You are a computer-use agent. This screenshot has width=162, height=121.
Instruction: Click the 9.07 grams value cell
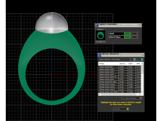[123, 79]
